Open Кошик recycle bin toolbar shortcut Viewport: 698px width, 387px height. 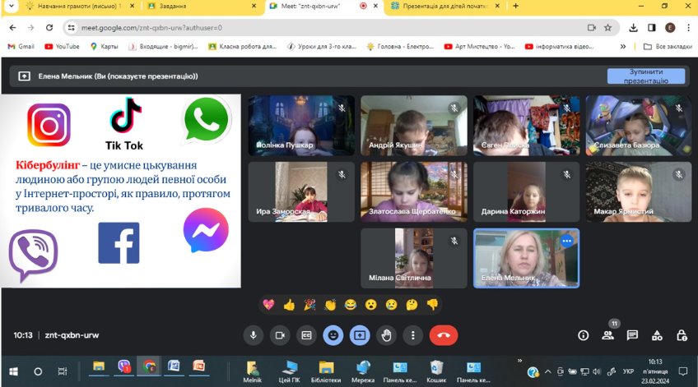[x=436, y=371]
